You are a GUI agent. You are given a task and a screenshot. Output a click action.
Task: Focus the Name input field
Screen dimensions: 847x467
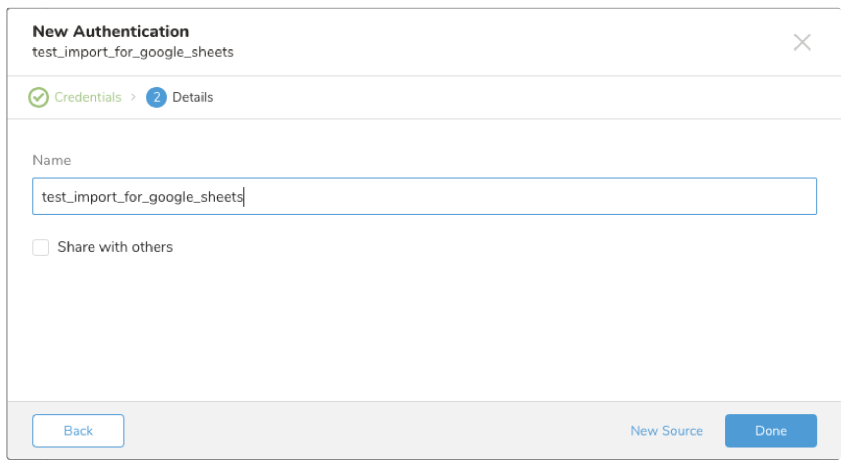coord(424,196)
